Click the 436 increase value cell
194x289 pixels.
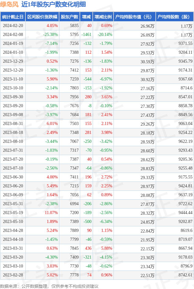(x=88, y=248)
